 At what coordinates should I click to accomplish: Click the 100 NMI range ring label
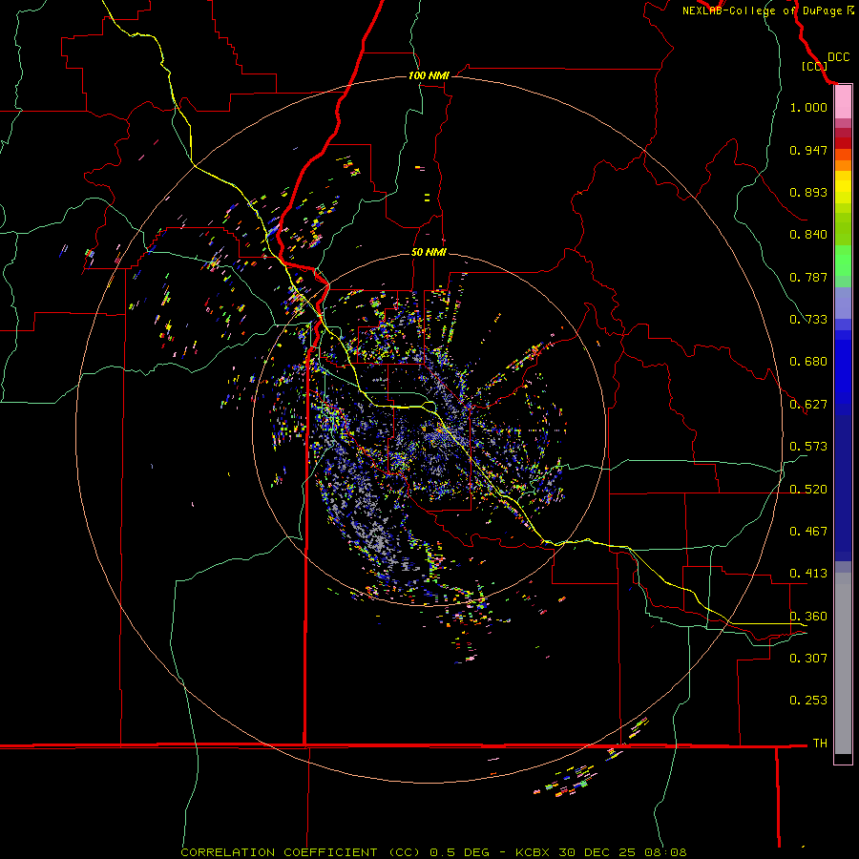429,75
